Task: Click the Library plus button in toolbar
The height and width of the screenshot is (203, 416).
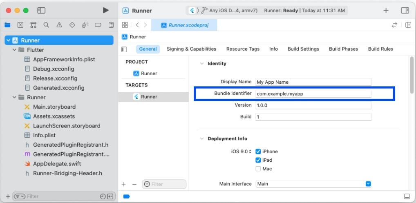Action: click(x=386, y=10)
